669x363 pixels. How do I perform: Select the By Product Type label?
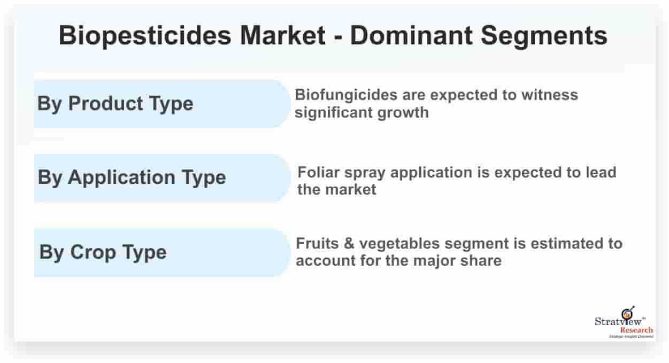click(116, 104)
